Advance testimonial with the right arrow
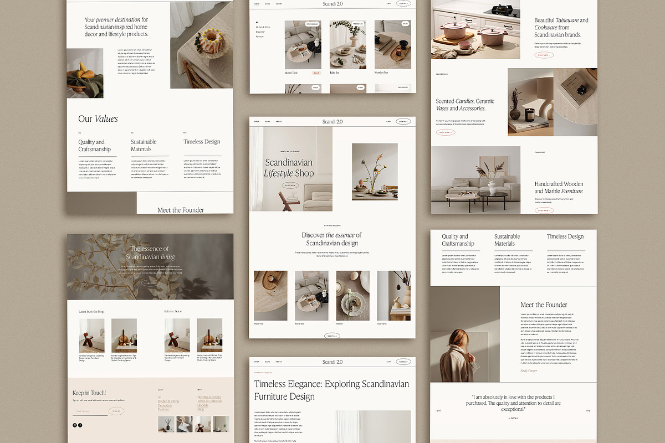 point(588,411)
